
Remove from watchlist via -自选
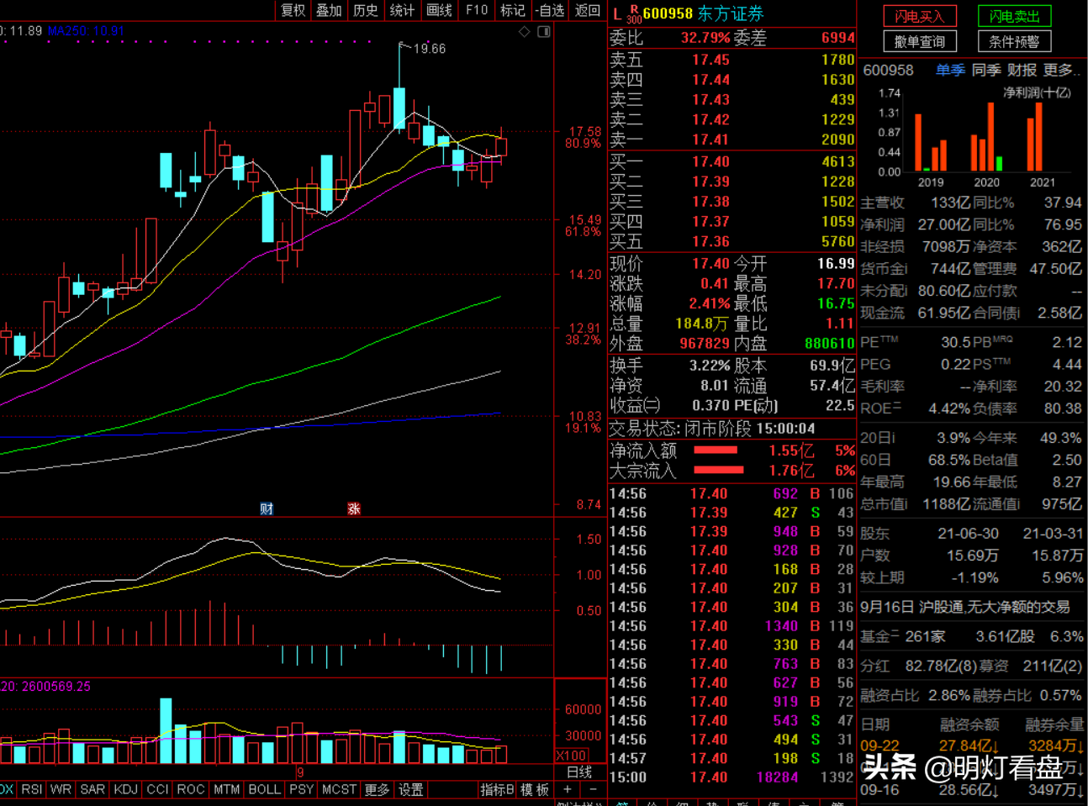[550, 10]
